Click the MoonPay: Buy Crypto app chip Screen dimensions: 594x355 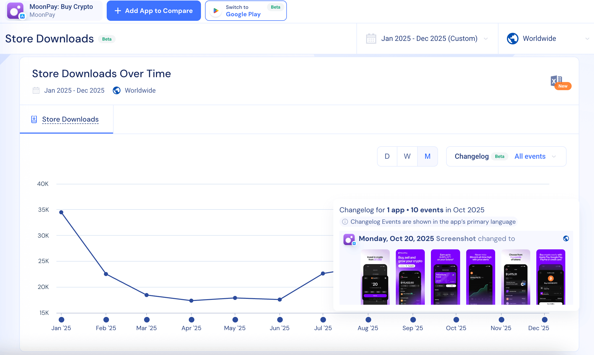54,11
